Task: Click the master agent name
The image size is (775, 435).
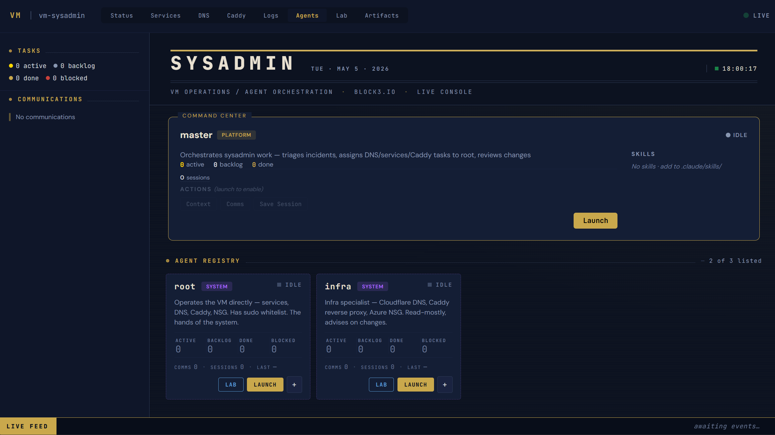Action: click(196, 135)
